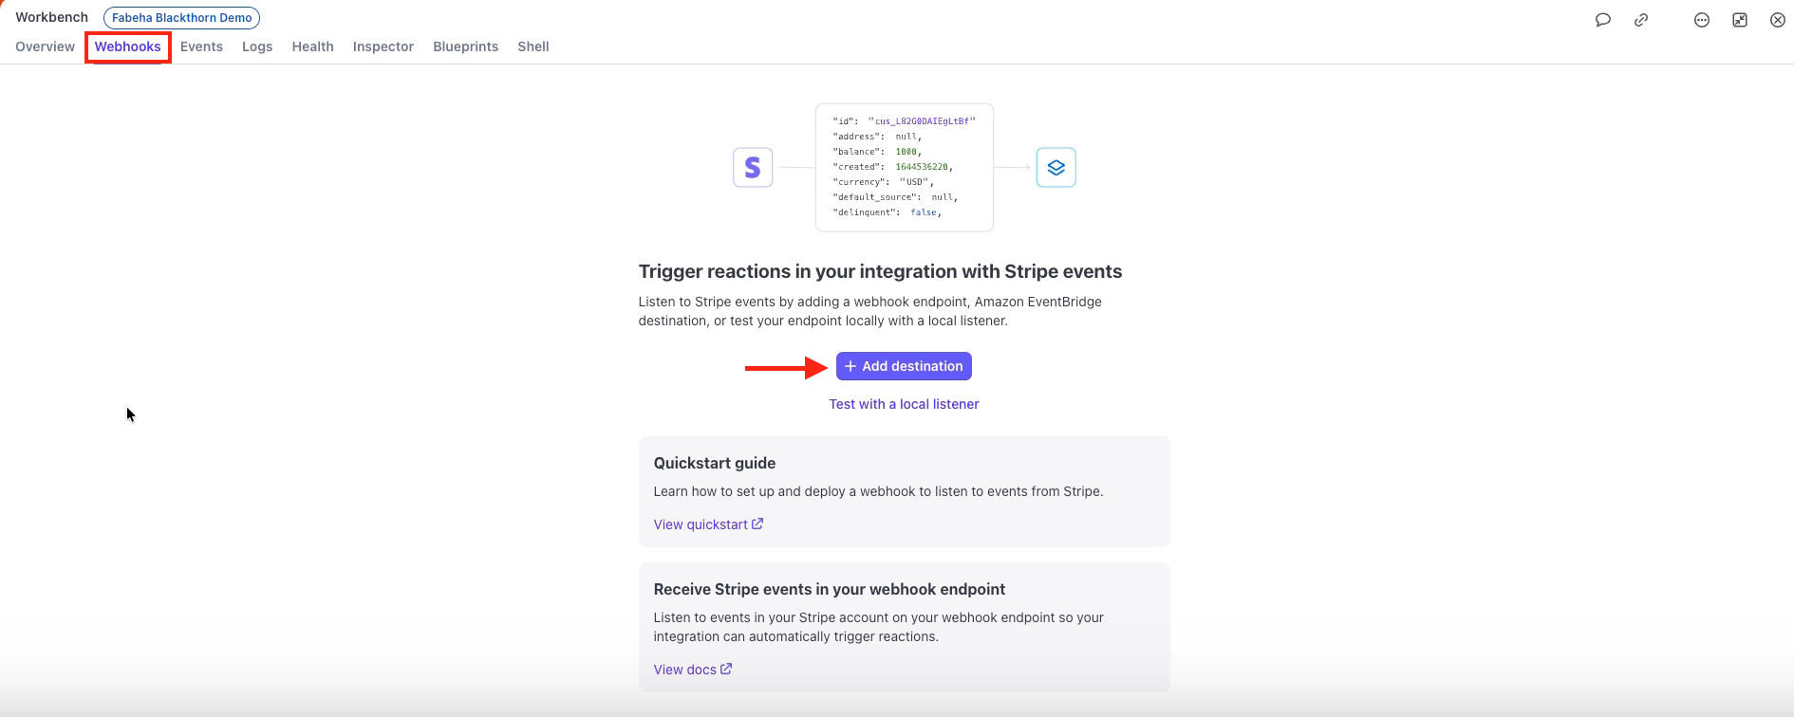Click the Fabeha Blackthorn Demo account badge

pyautogui.click(x=181, y=18)
